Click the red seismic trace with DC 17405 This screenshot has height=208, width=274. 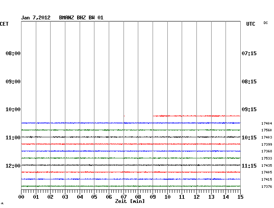tap(131, 172)
